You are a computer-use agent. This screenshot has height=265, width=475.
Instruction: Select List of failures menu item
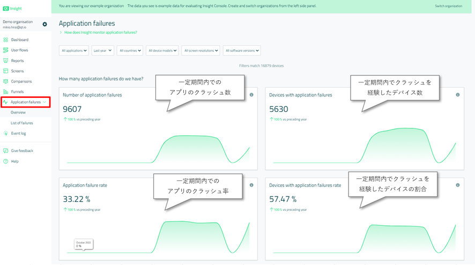(x=22, y=123)
